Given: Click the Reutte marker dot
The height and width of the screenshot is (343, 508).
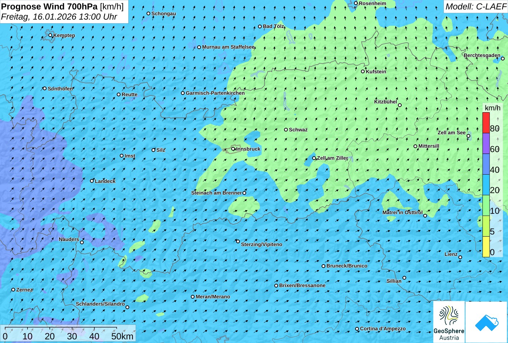Looking at the screenshot, I should coord(119,94).
